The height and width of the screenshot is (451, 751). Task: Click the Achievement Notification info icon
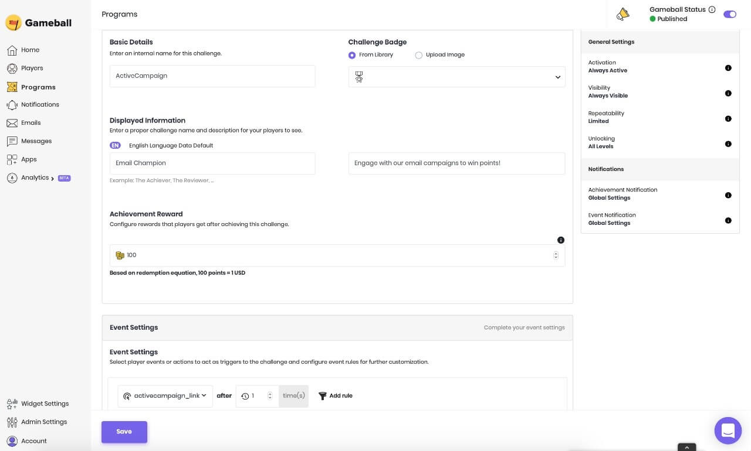(728, 195)
